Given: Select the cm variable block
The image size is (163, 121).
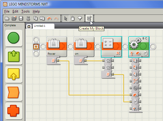Looking at the screenshot, I should pyautogui.click(x=84, y=47).
